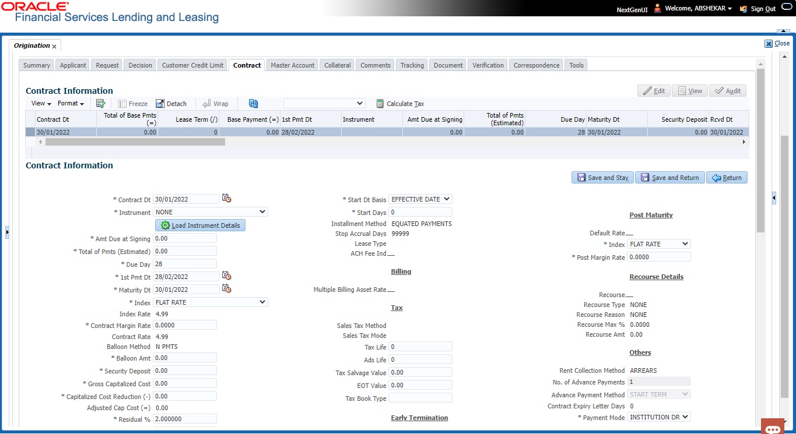Click Load Instrument Details button
The height and width of the screenshot is (434, 796).
coord(200,225)
